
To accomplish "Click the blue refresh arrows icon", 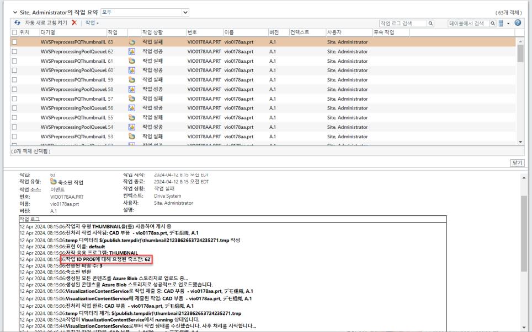I will (17, 23).
